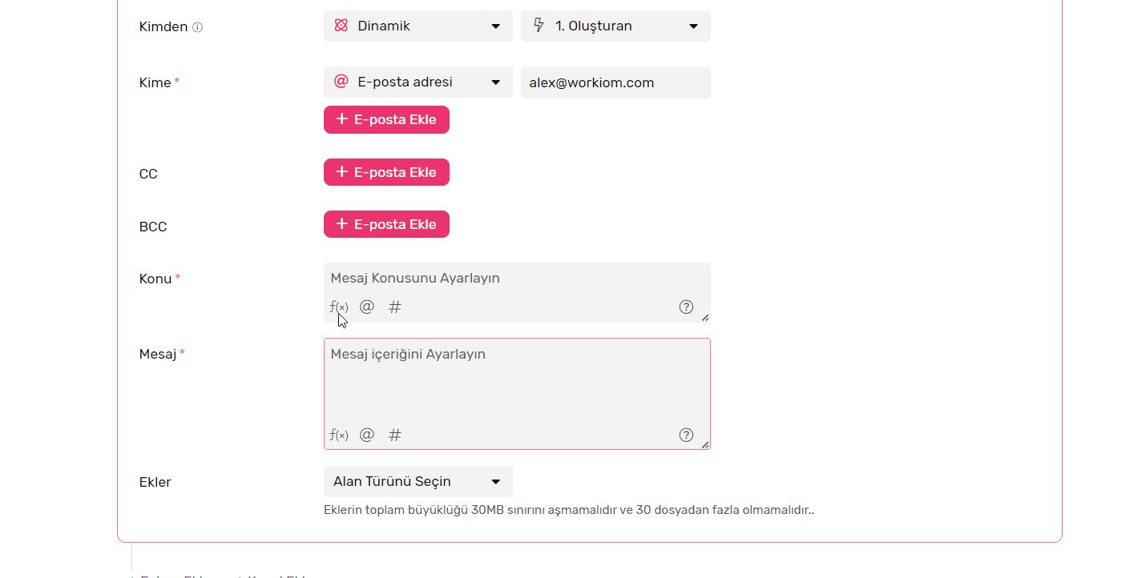
Task: Open the E-posta adresi recipient type dropdown
Action: [x=418, y=82]
